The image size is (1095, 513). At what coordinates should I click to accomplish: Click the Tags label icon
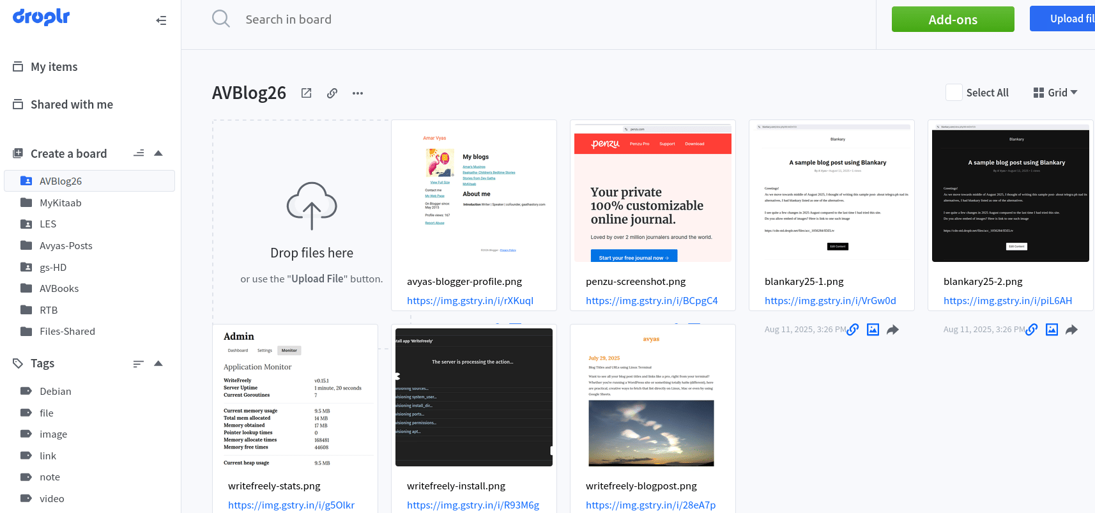coord(18,363)
